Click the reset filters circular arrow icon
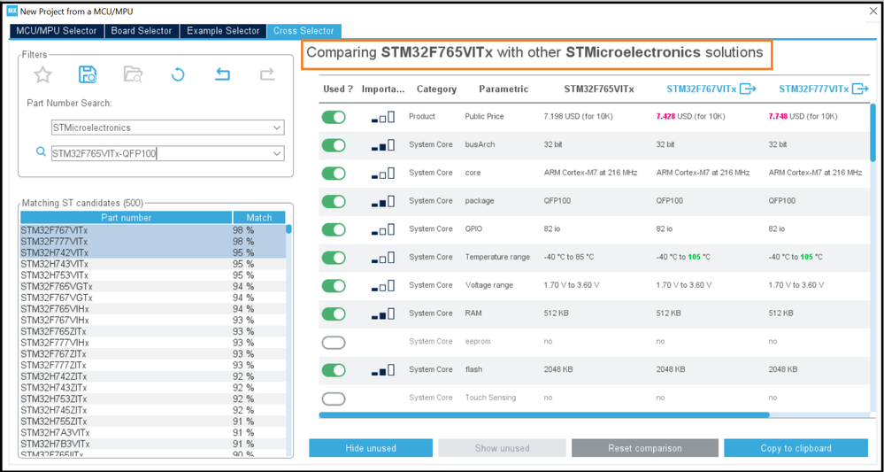884x472 pixels. (x=178, y=74)
